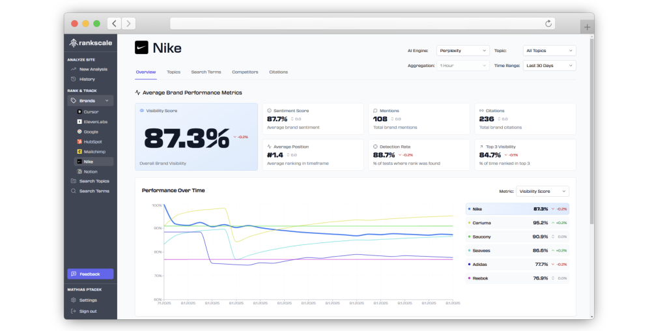Select the Mailchimp brand icon
This screenshot has height=331, width=667.
point(79,151)
